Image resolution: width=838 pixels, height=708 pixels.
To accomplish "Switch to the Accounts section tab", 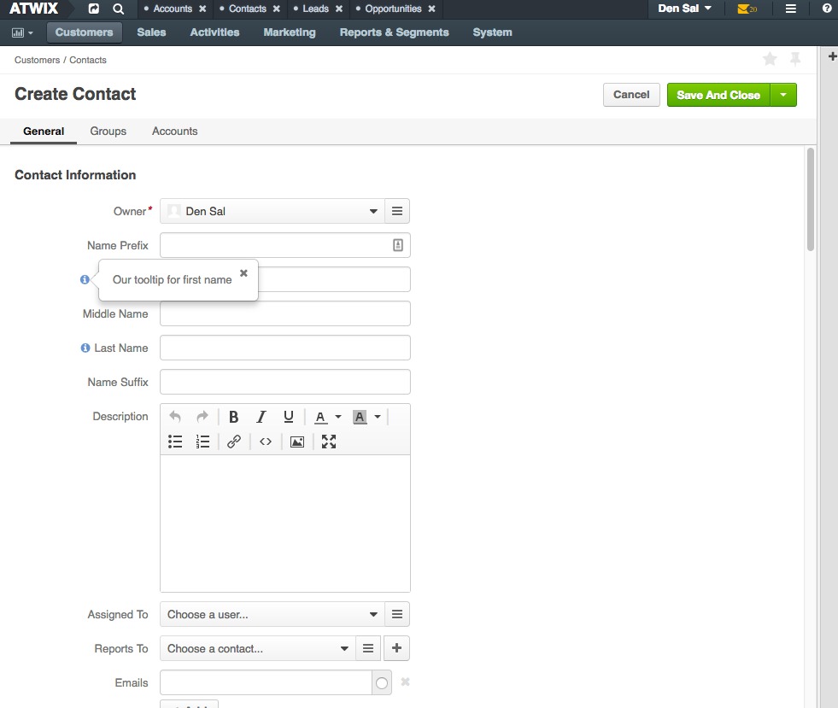I will click(175, 131).
